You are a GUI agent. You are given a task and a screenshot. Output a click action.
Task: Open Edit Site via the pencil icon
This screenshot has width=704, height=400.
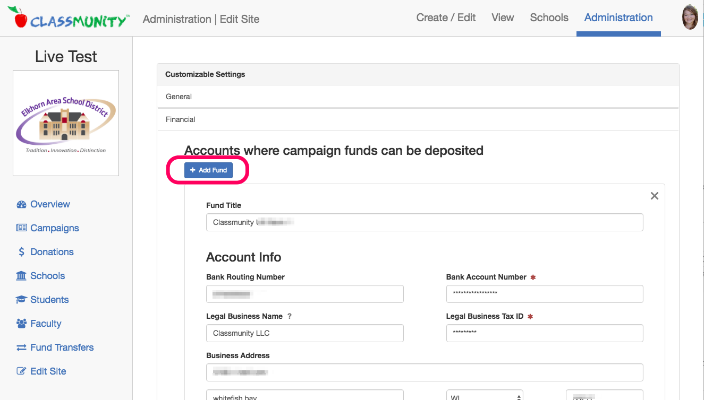coord(21,371)
